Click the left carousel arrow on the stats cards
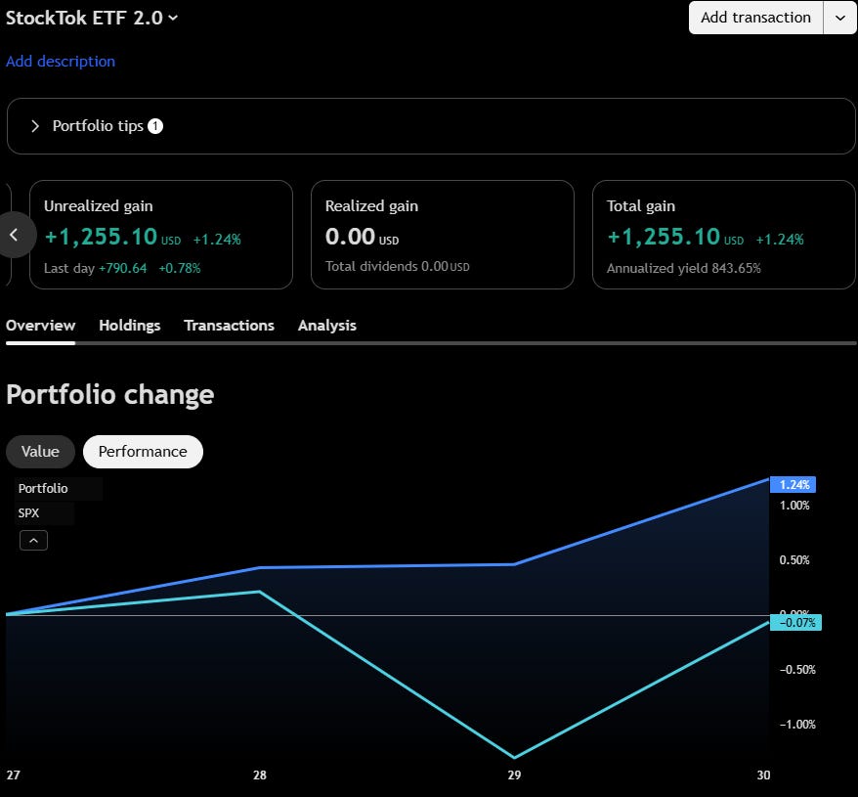Screen dimensions: 858x797 pos(16,235)
